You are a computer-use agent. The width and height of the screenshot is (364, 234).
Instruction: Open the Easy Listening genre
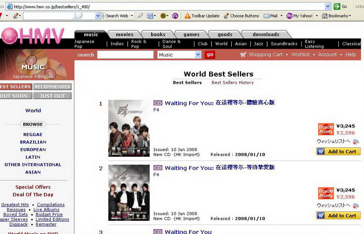(x=314, y=44)
